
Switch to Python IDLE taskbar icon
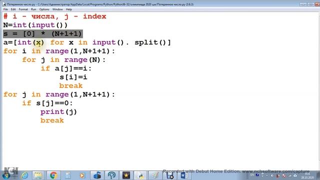coord(140,175)
